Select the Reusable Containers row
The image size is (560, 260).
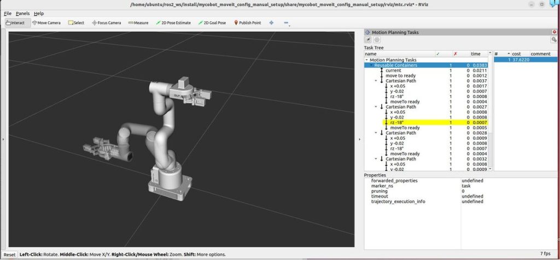[426, 65]
